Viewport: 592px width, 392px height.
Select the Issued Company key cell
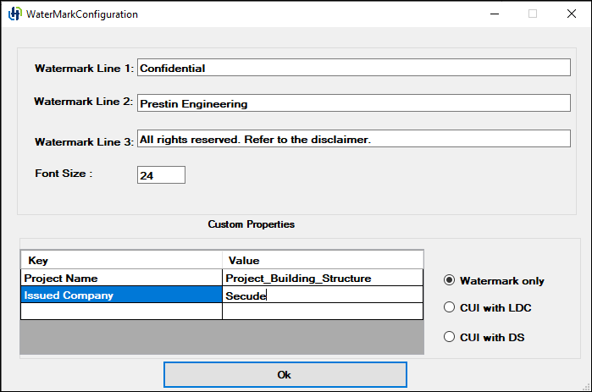pos(121,295)
